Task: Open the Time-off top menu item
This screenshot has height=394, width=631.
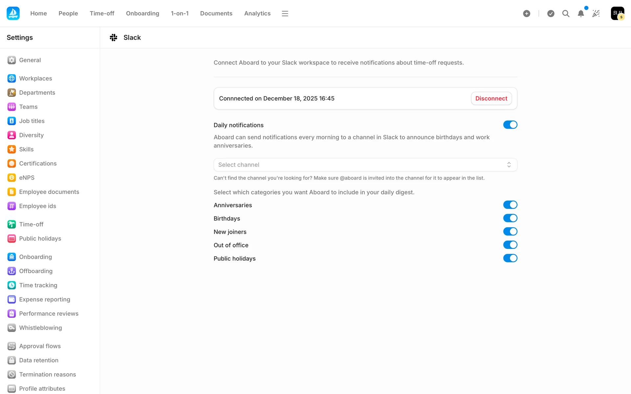Action: click(x=102, y=13)
